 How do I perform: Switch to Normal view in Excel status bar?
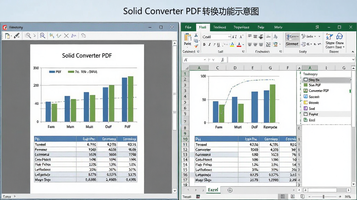[283, 197]
